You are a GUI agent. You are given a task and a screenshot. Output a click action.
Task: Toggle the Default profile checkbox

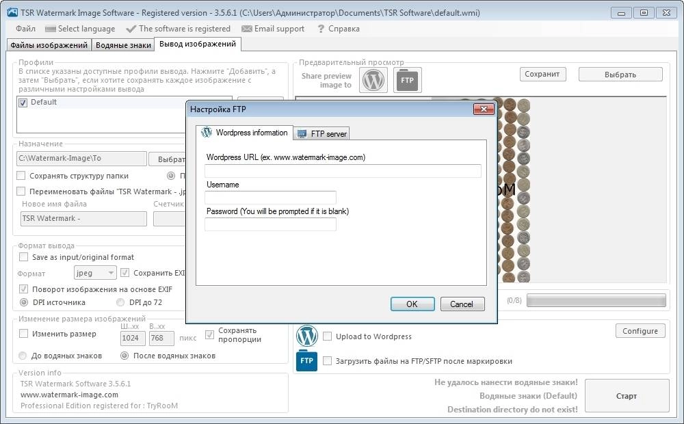pos(23,103)
